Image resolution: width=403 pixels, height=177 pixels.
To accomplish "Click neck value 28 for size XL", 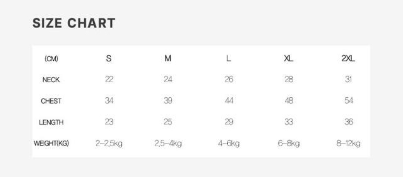I will coord(288,80).
